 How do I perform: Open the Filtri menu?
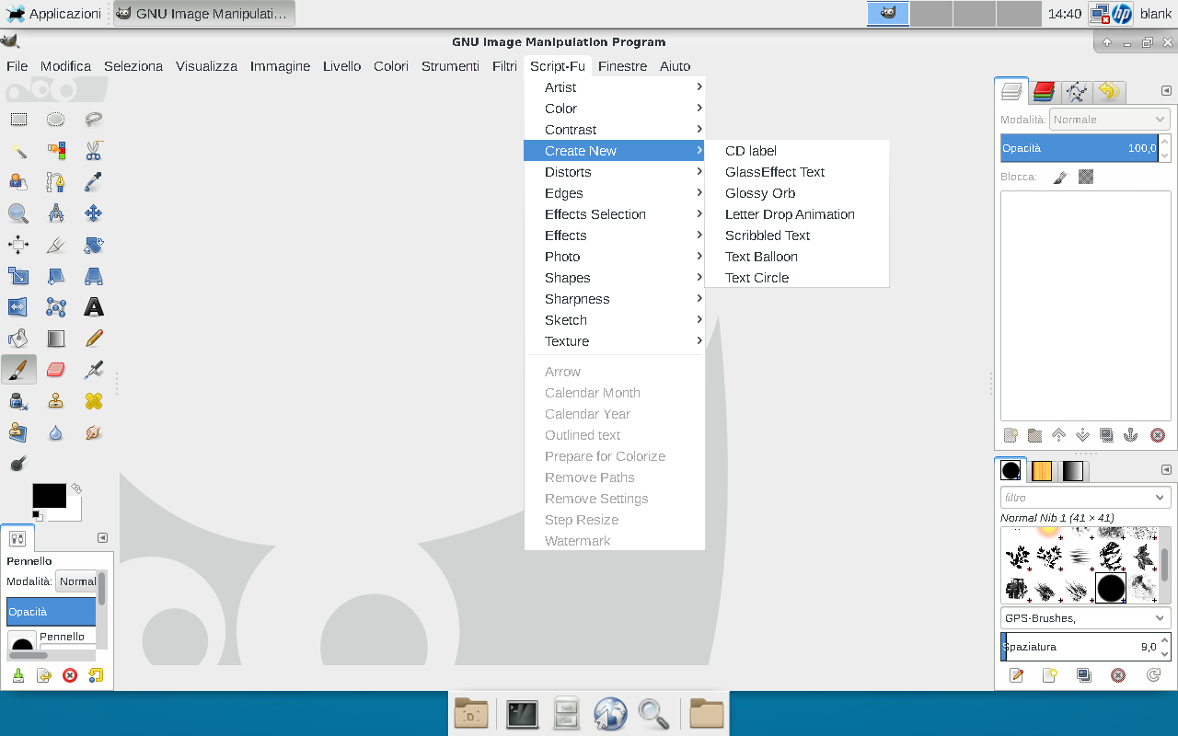pyautogui.click(x=504, y=66)
